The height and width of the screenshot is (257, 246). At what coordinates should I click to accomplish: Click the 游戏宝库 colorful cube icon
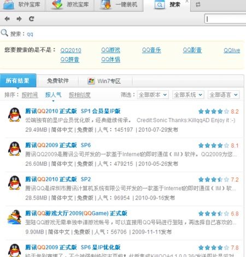click(x=57, y=4)
